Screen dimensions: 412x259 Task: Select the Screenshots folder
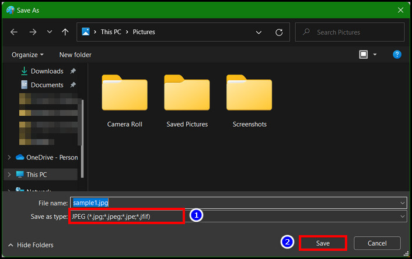tap(249, 101)
